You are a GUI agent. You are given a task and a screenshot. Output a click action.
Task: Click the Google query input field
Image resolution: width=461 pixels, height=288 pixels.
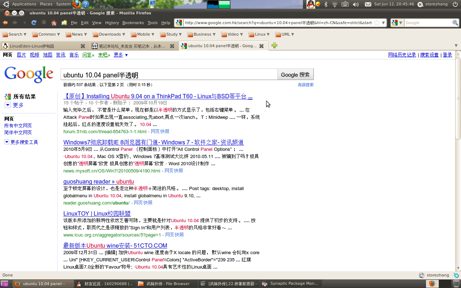(x=169, y=75)
